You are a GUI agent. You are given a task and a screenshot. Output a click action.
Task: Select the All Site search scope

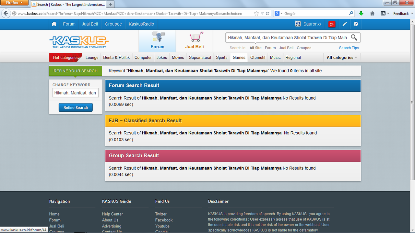[x=255, y=48]
